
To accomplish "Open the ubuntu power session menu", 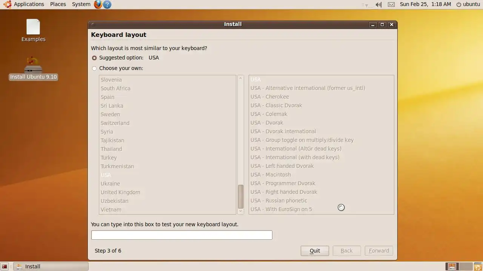I will 468,5.
